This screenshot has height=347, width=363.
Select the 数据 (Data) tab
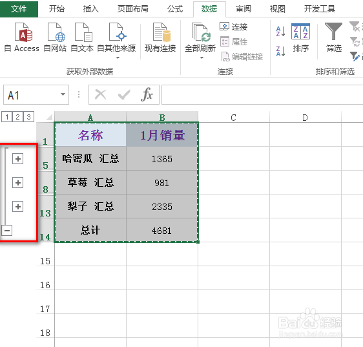pyautogui.click(x=209, y=9)
